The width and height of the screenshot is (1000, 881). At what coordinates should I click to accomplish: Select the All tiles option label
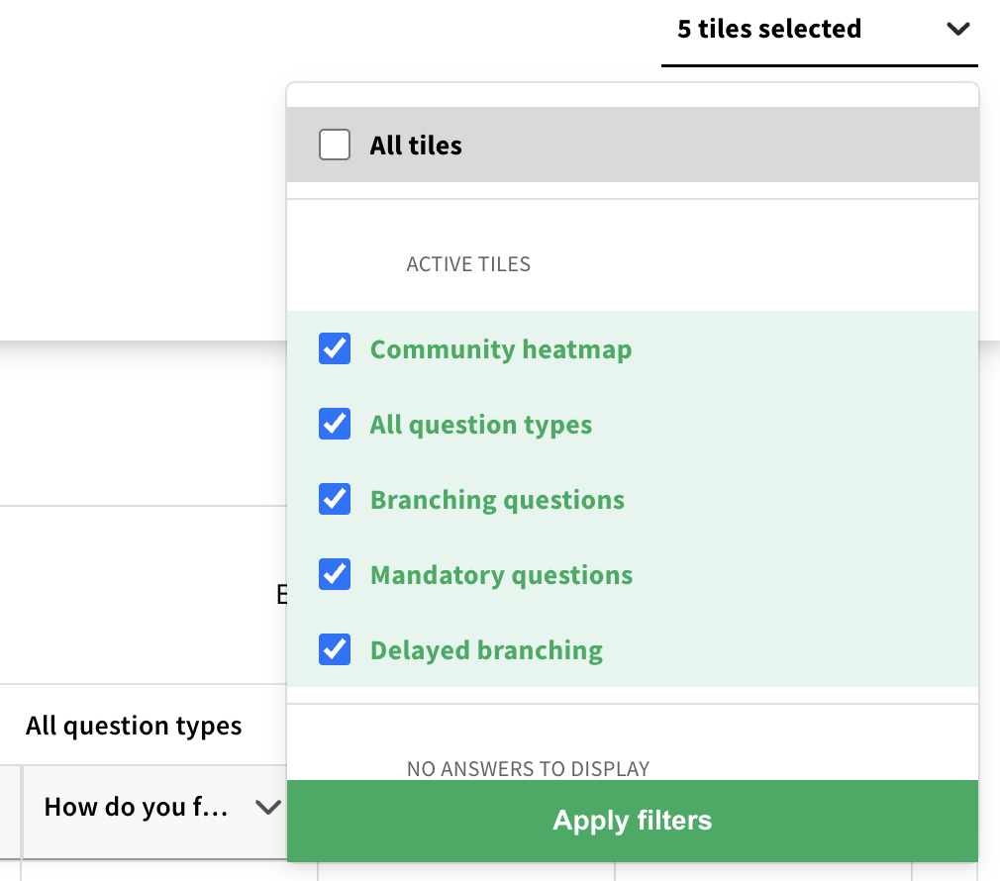pyautogui.click(x=416, y=146)
